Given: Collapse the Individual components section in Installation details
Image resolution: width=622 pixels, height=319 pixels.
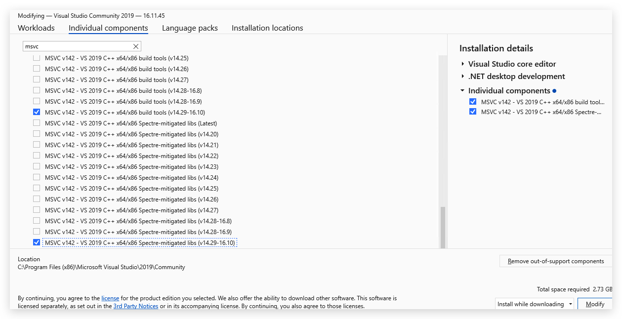Looking at the screenshot, I should 463,91.
